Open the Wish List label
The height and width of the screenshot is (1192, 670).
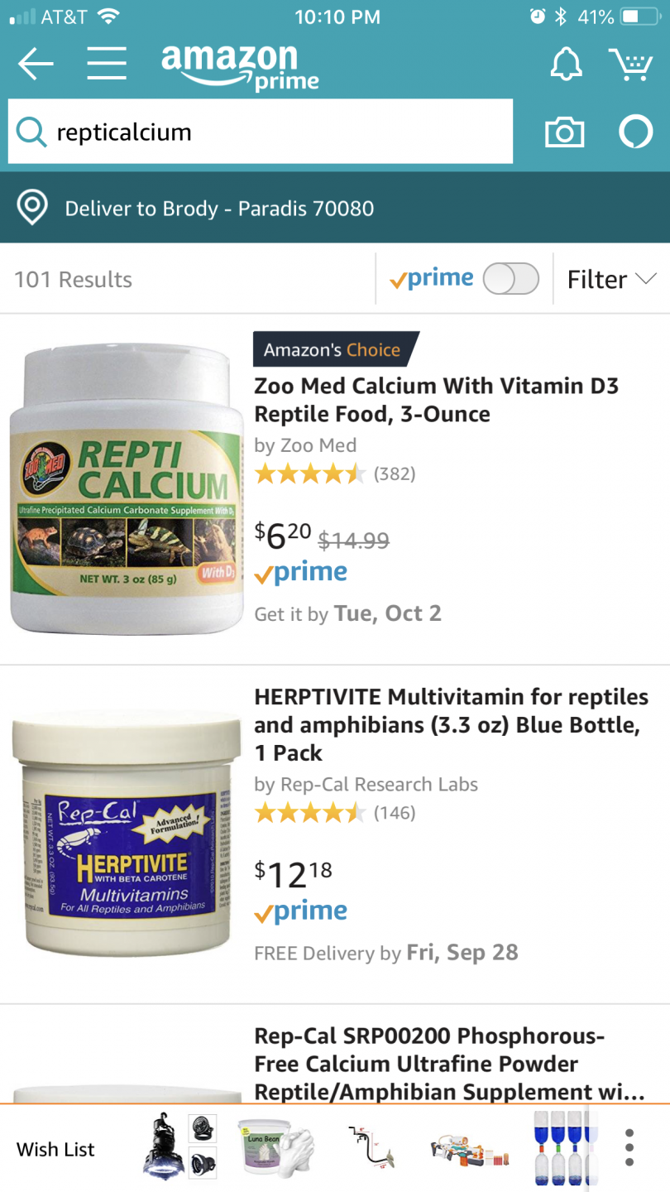pos(55,1149)
